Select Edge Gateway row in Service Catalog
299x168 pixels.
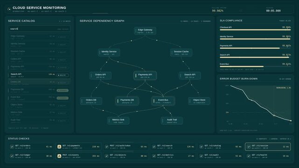[x=39, y=37]
